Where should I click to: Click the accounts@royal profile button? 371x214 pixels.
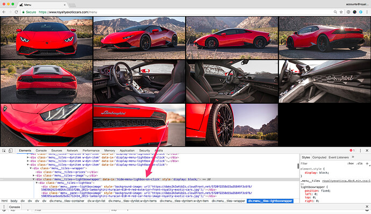(357, 4)
